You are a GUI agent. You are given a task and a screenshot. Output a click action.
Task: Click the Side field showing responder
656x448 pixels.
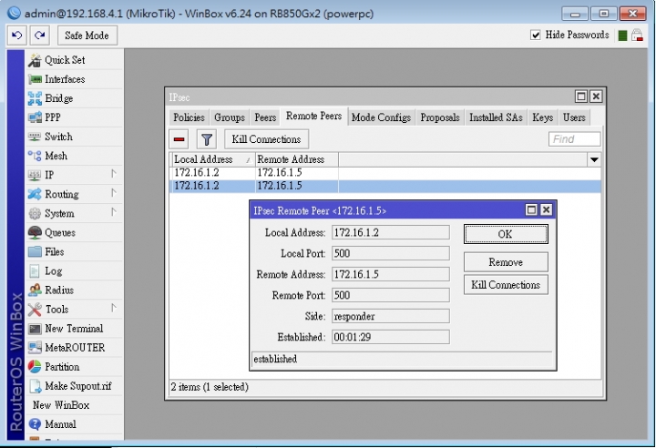[391, 316]
